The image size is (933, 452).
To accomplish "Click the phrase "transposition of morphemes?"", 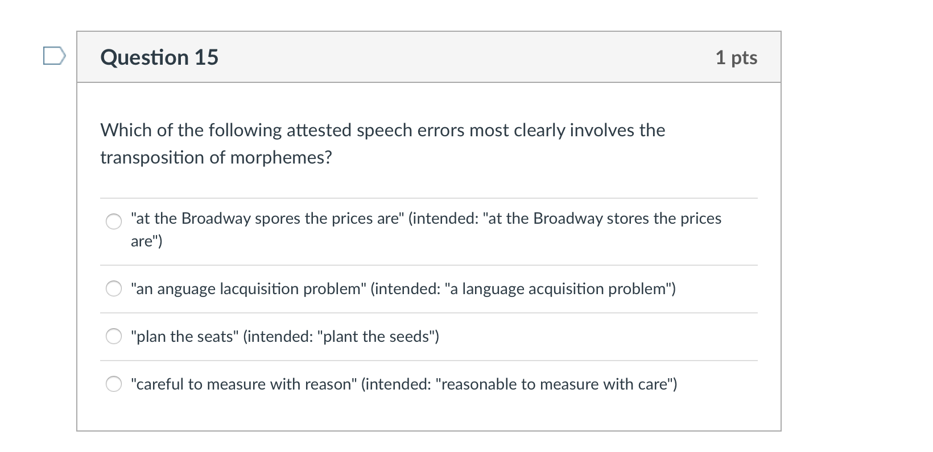I will [x=216, y=157].
